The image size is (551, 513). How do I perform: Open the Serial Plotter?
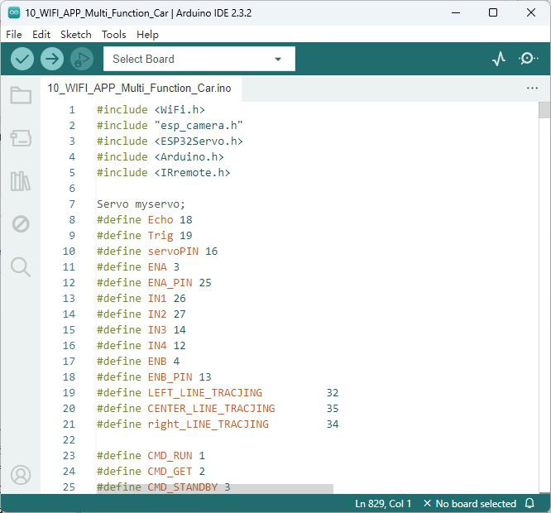pos(499,59)
